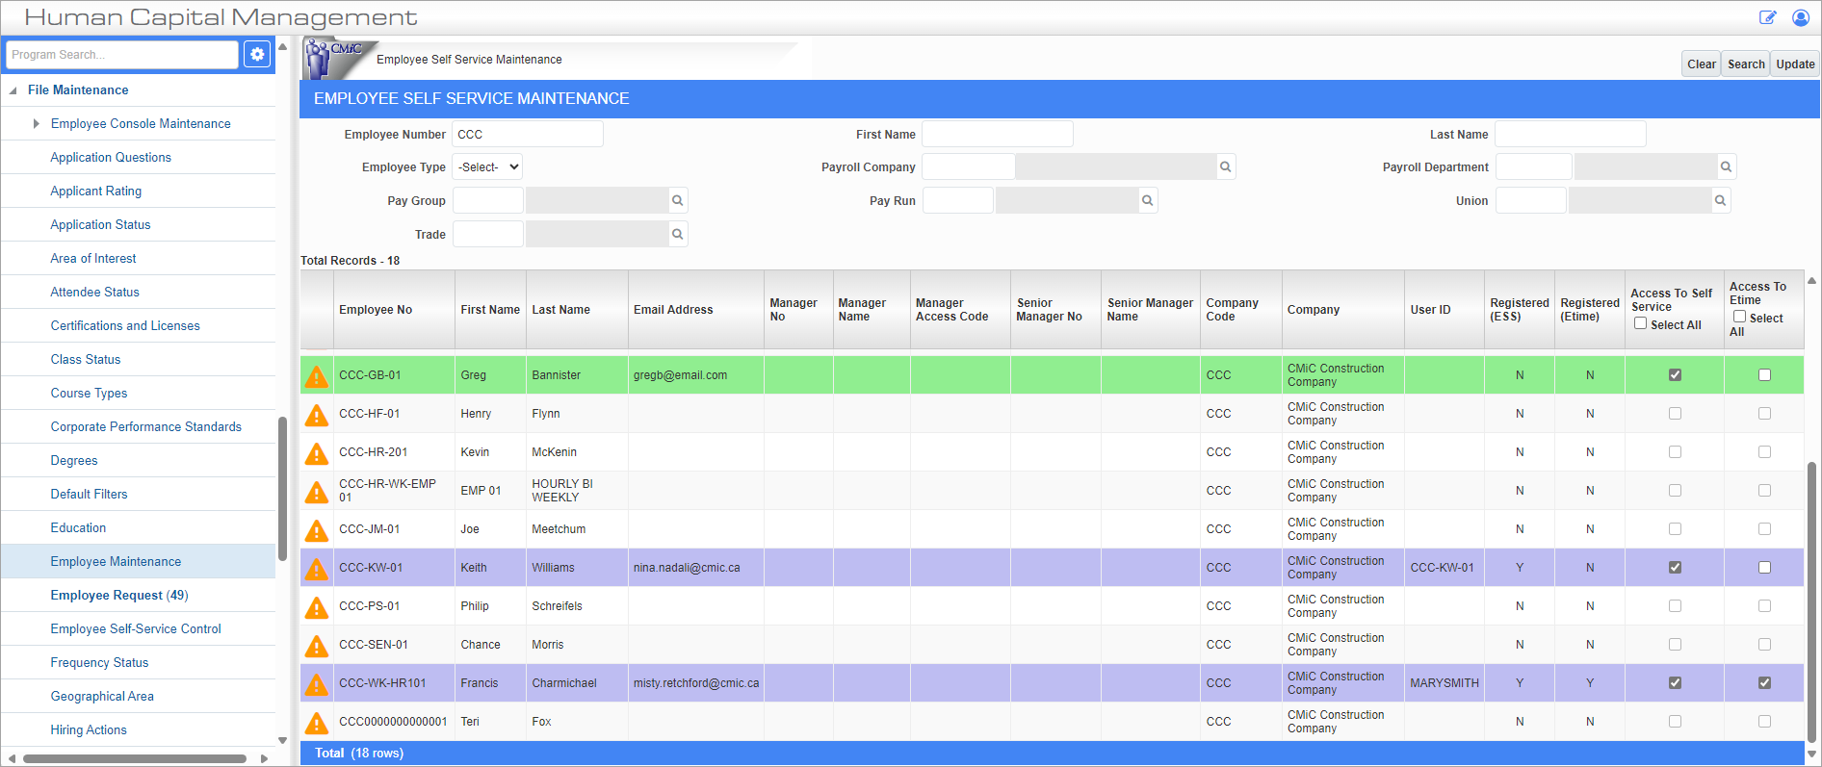Image resolution: width=1822 pixels, height=767 pixels.
Task: Click the Employee Number input field
Action: click(528, 135)
